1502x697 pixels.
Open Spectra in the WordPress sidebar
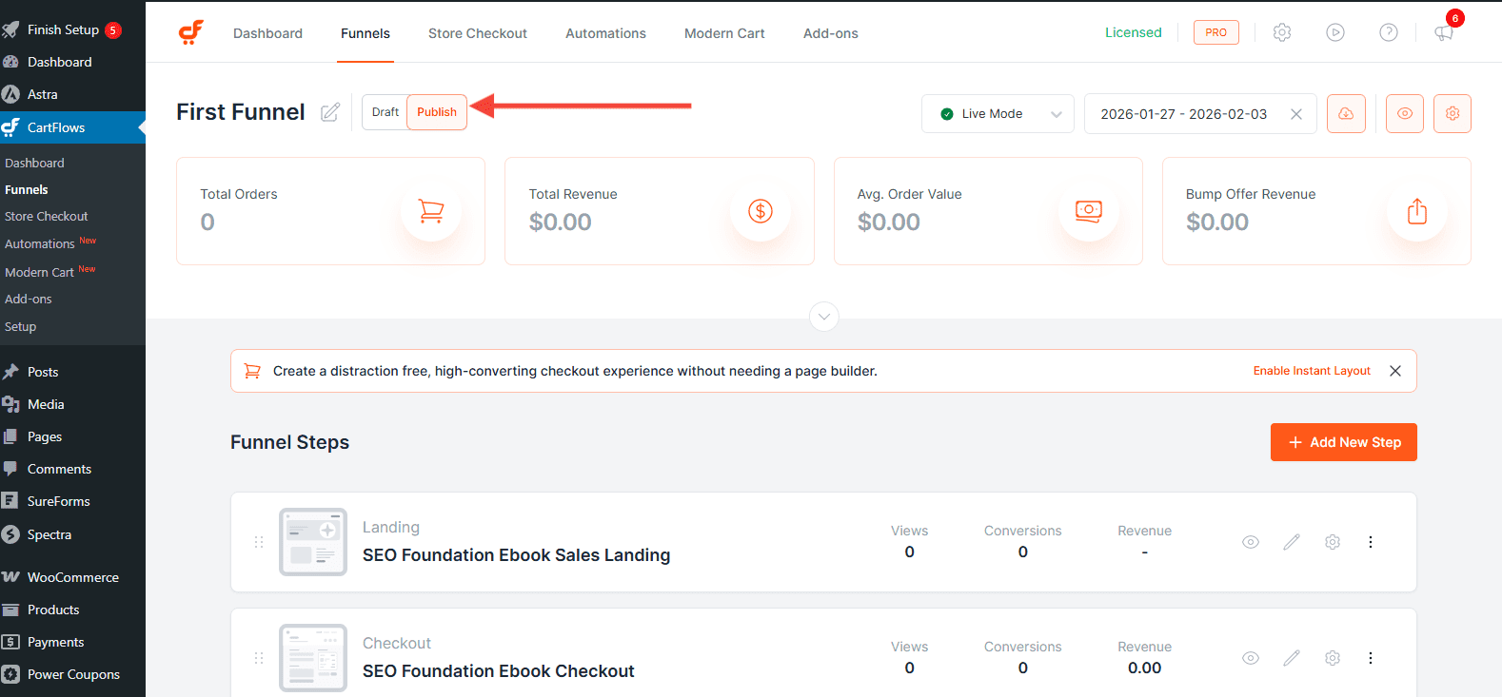click(72, 534)
